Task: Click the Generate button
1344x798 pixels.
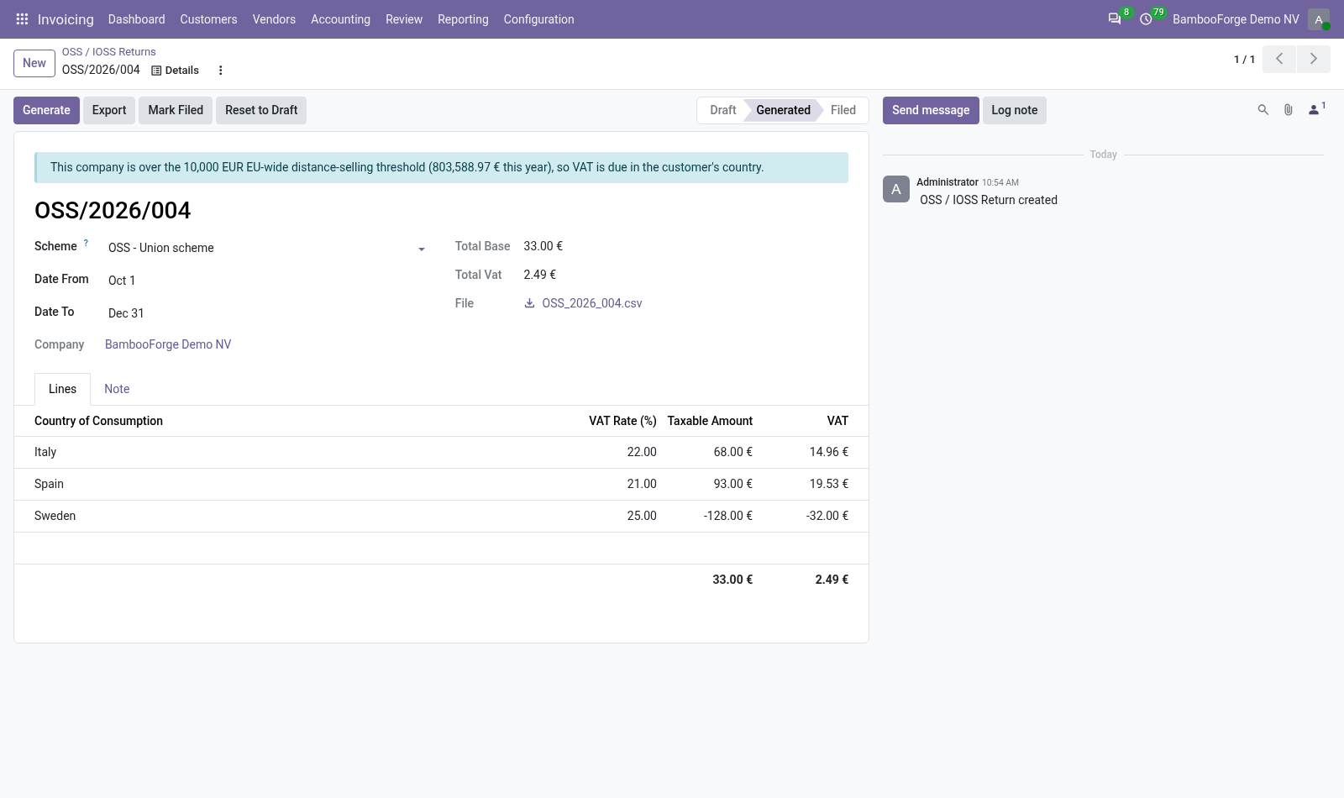Action: (46, 110)
